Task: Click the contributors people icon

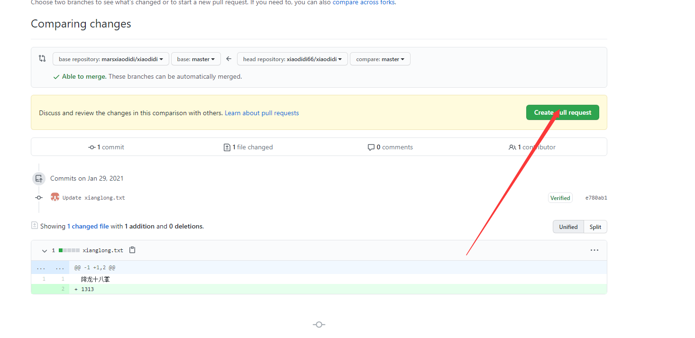Action: tap(512, 147)
